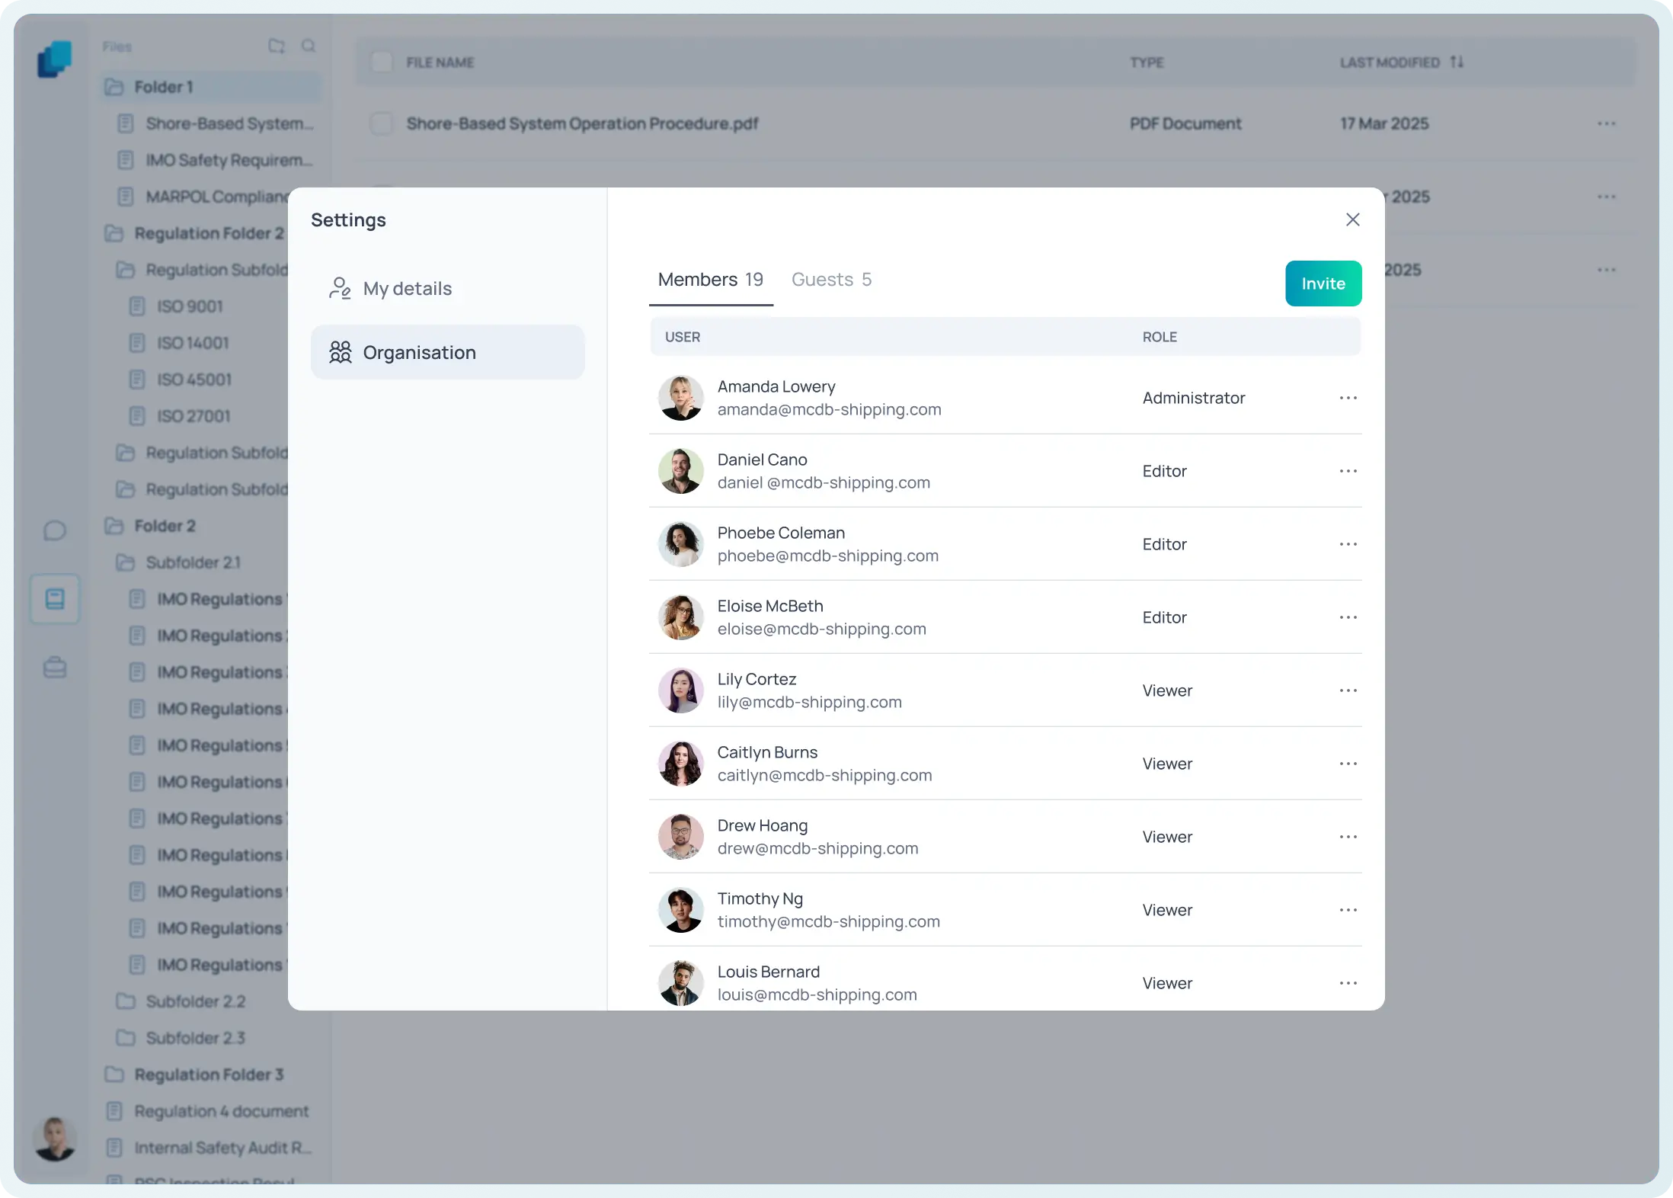The width and height of the screenshot is (1673, 1198).
Task: Open IMO Safety Requirem… file in tree
Action: (216, 160)
